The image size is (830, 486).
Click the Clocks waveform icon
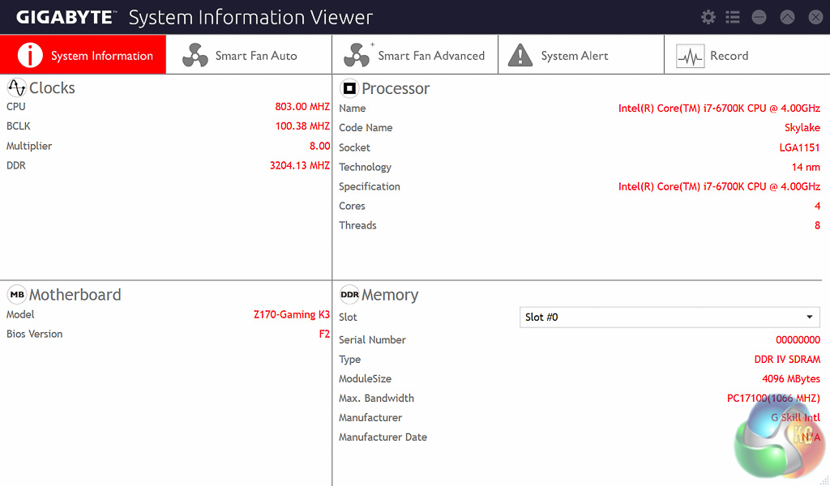click(x=16, y=87)
